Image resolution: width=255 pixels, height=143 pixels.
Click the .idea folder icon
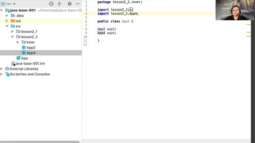[x=13, y=15]
